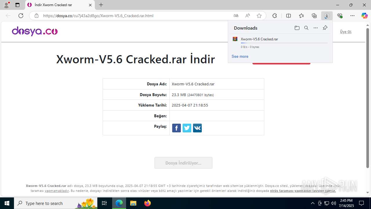Click the taskbar search box

pyautogui.click(x=56, y=203)
